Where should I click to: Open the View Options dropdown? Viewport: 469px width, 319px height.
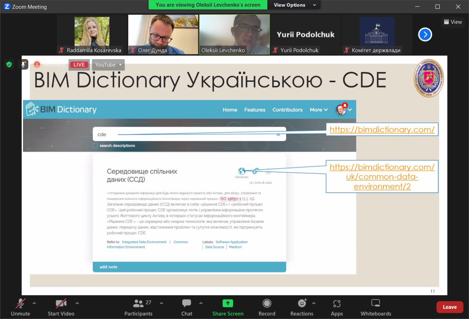(295, 5)
